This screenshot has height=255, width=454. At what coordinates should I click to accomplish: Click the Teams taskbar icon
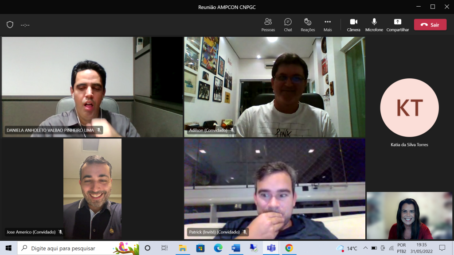tap(271, 248)
